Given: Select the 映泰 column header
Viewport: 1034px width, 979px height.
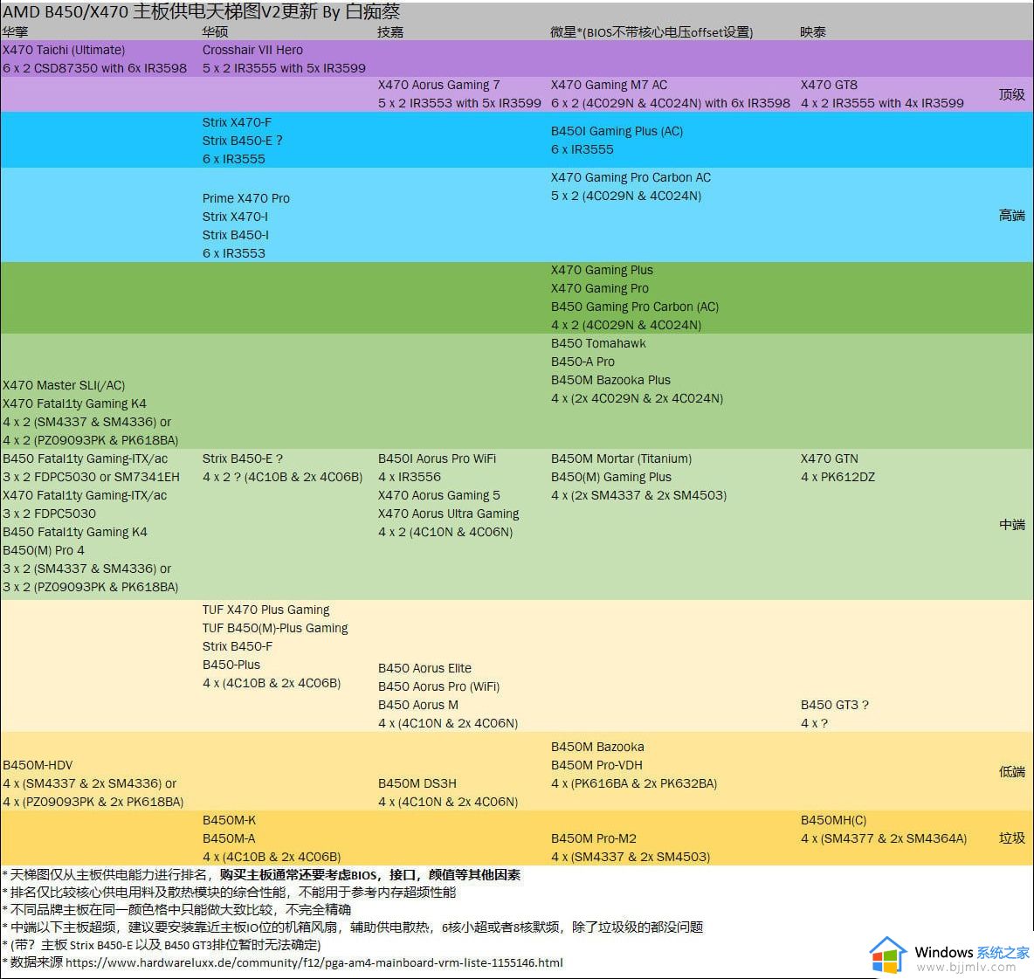Looking at the screenshot, I should point(812,31).
